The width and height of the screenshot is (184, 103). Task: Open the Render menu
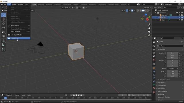click(14, 4)
